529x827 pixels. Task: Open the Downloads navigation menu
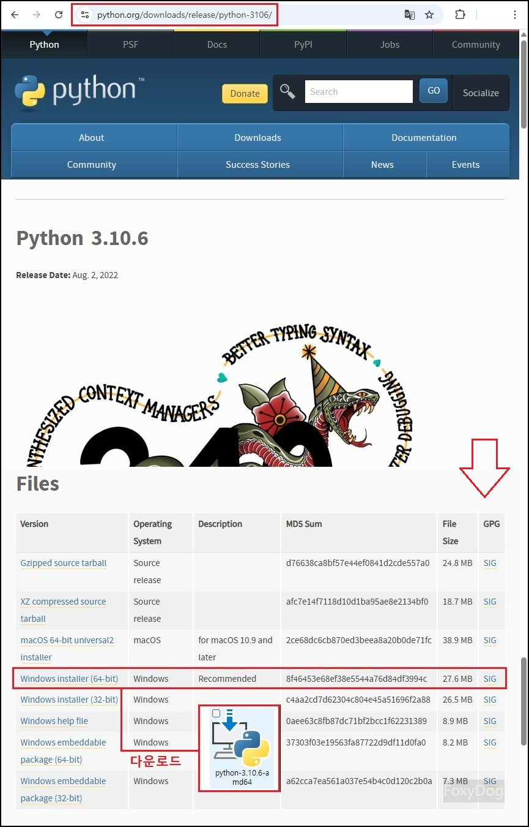[x=257, y=138]
